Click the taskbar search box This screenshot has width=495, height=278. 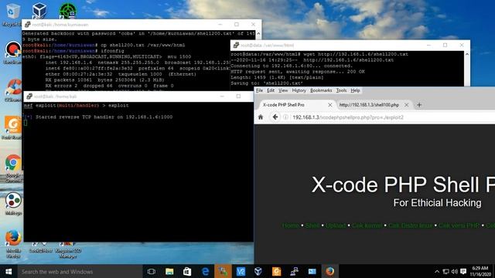click(x=80, y=271)
